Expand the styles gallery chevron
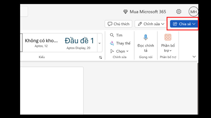This screenshot has width=211, height=118. point(99,43)
